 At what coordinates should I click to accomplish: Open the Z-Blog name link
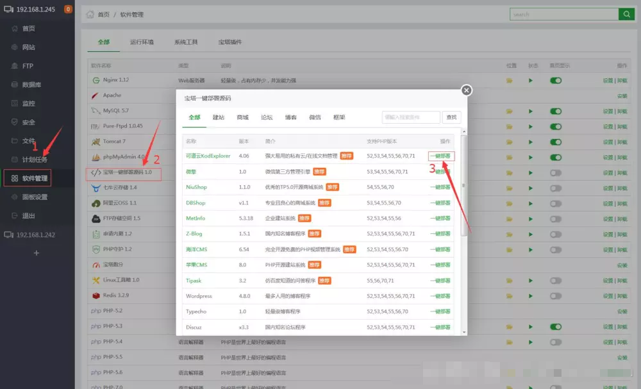click(x=194, y=234)
